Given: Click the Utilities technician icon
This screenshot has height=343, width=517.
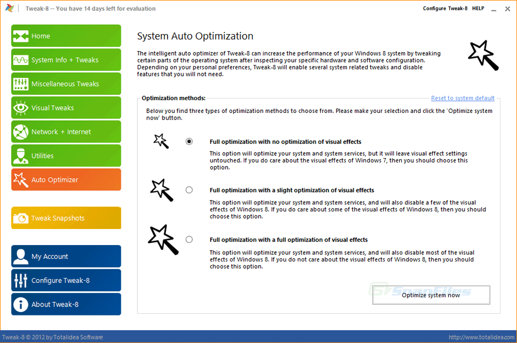Looking at the screenshot, I should pos(21,156).
